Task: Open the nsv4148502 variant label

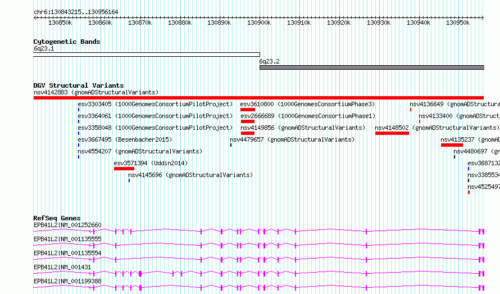Action: pos(437,128)
